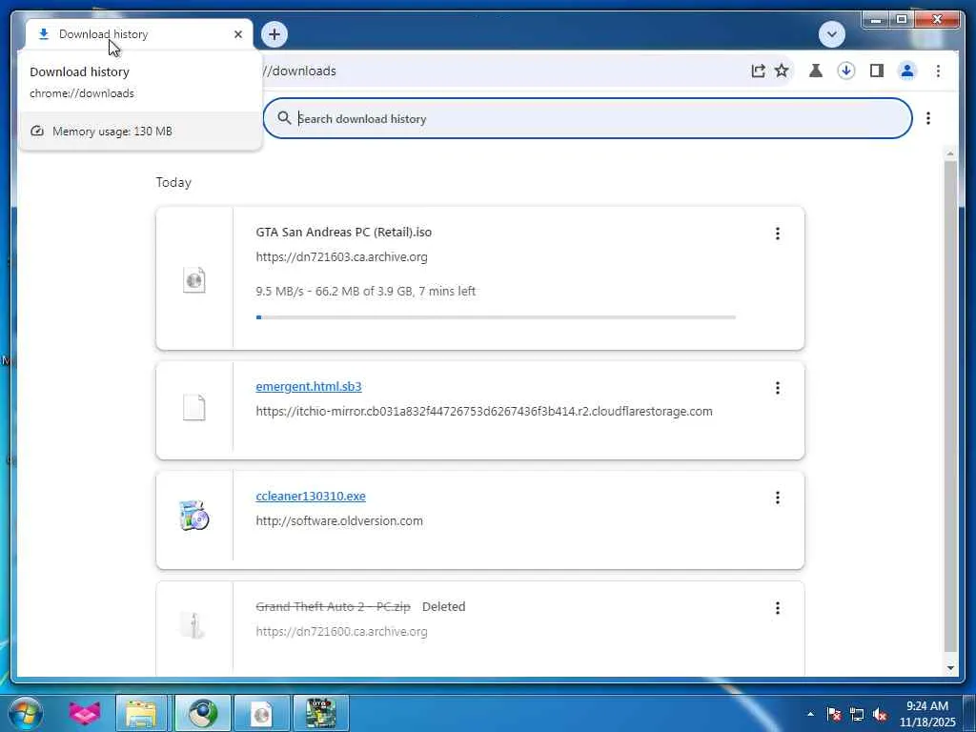Open the tab search dropdown arrow
This screenshot has width=976, height=732.
click(831, 34)
